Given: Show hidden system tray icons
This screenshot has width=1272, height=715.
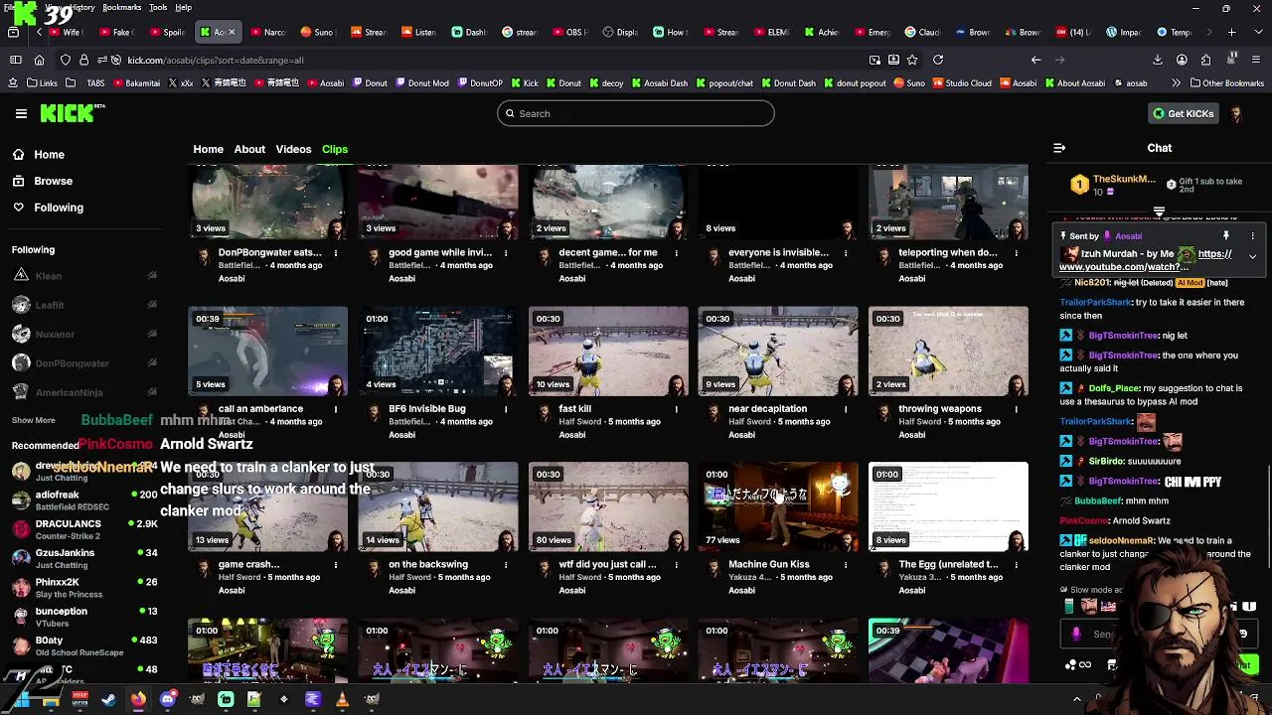Looking at the screenshot, I should click(1076, 699).
